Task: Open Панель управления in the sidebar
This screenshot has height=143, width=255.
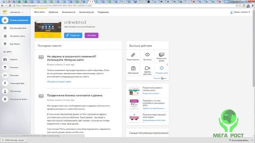Action: 15,20
